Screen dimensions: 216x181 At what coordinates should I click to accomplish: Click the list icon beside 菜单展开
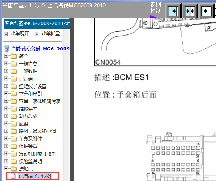click(6, 34)
